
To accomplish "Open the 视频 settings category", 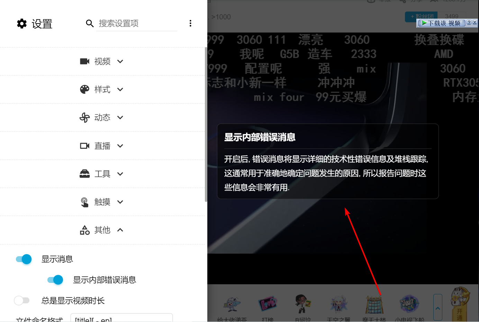I will 102,61.
